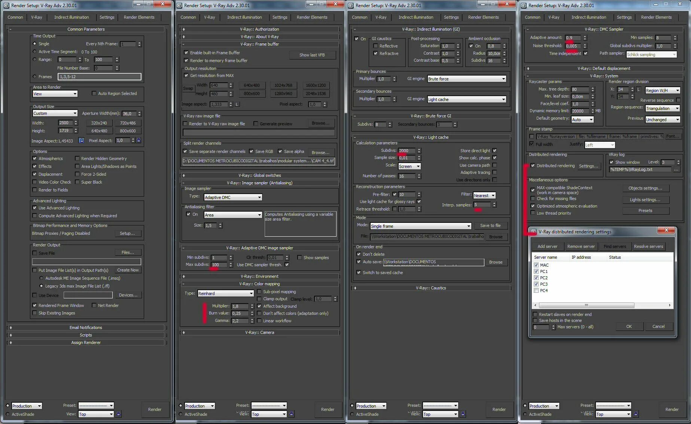
Task: Click the Add server button
Action: pos(547,246)
